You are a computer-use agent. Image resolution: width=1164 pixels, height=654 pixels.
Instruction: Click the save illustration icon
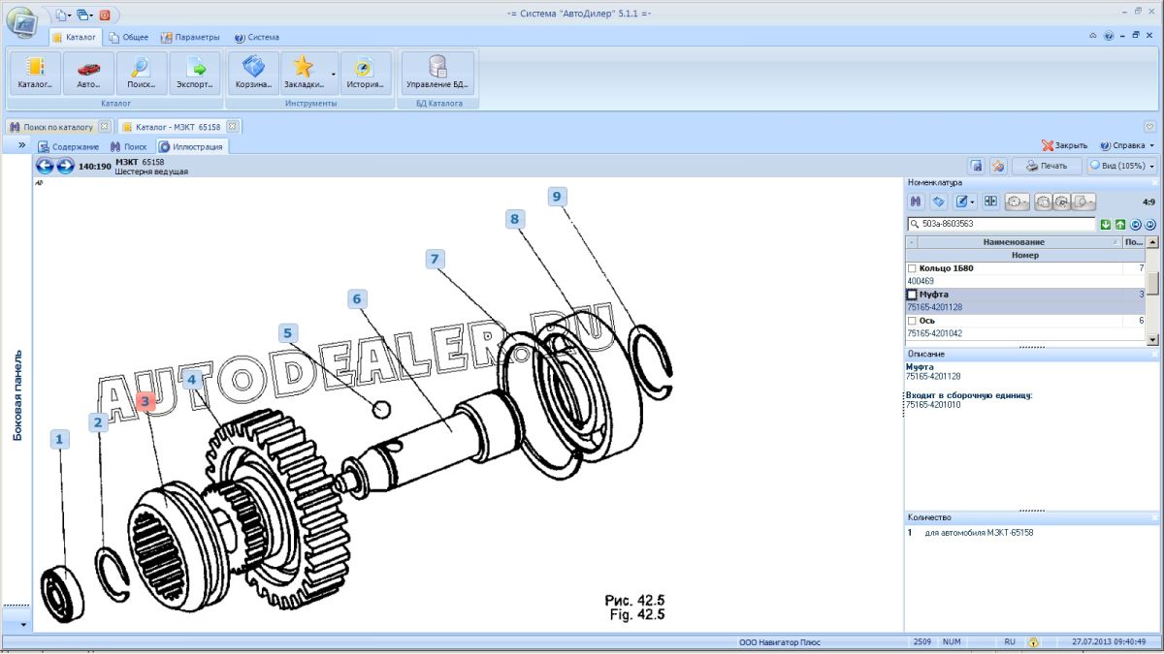click(x=977, y=166)
